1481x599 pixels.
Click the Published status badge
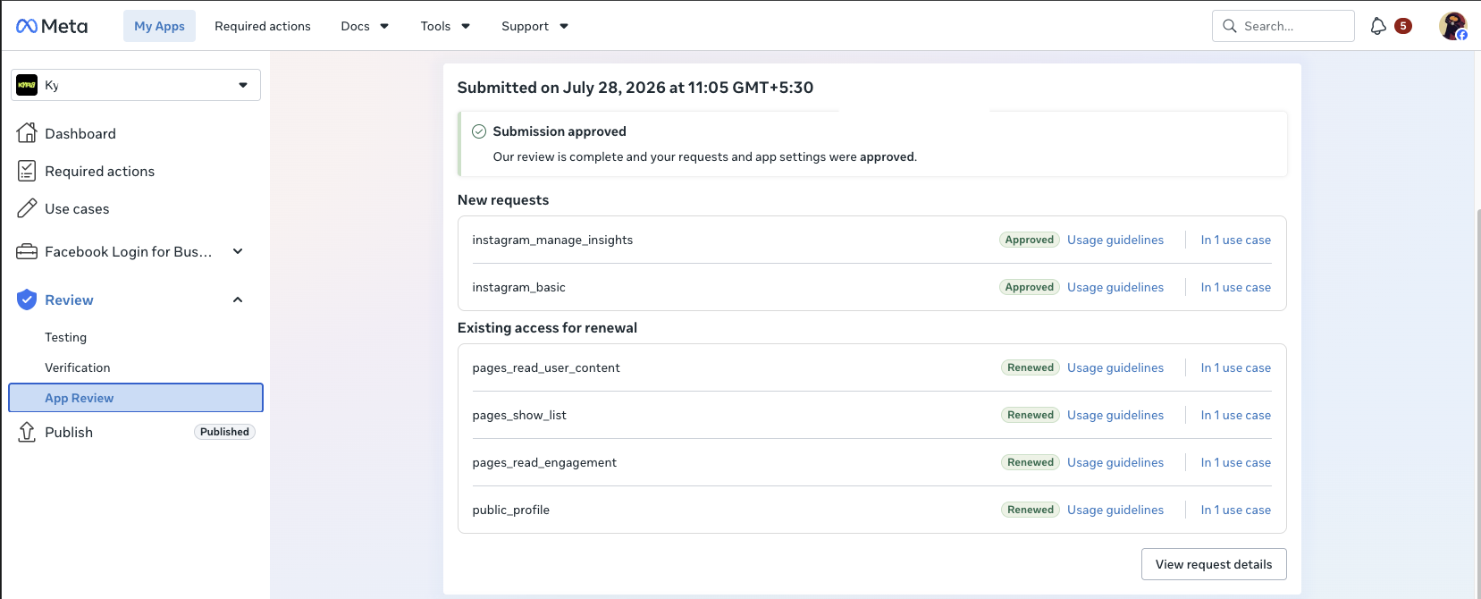[224, 432]
